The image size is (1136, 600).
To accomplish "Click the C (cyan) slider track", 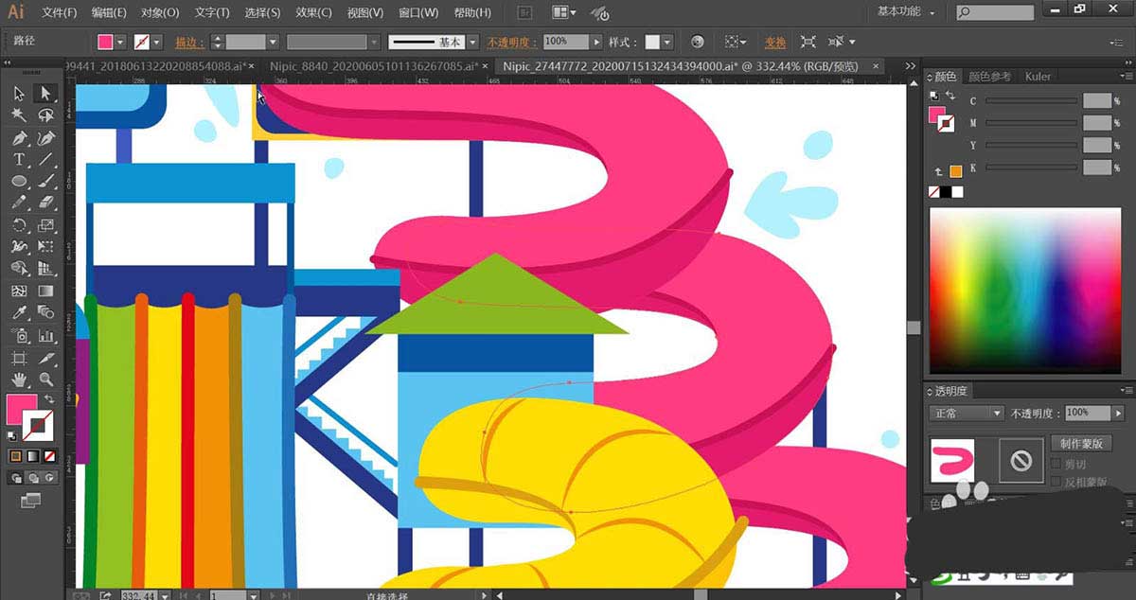I will (x=1032, y=100).
